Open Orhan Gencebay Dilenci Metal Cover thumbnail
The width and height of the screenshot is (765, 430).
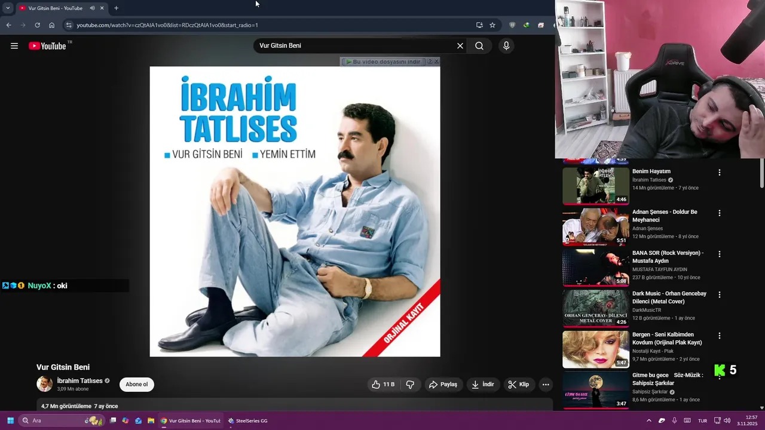(596, 308)
